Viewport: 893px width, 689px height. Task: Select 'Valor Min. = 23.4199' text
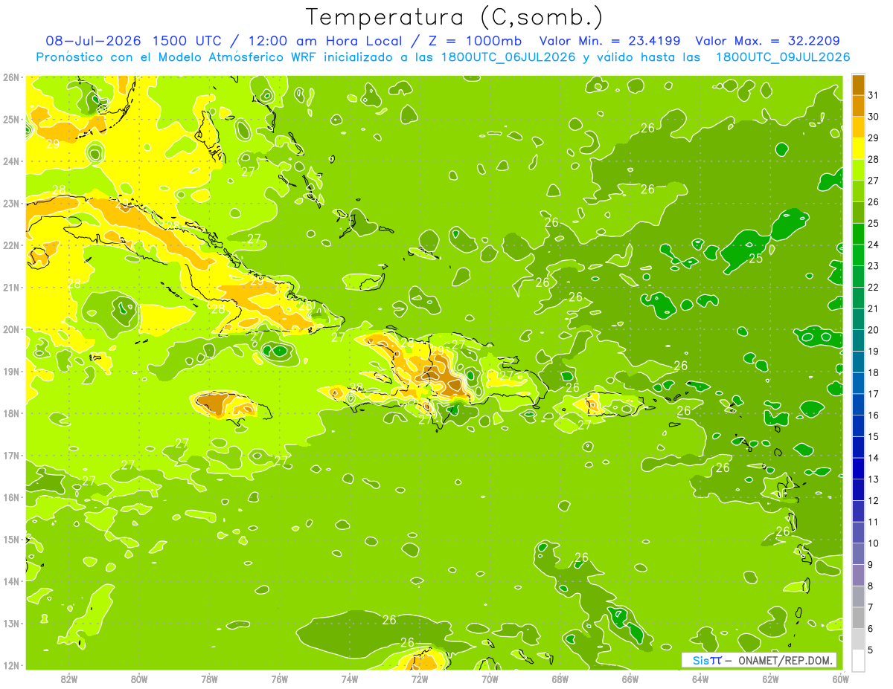coord(609,41)
